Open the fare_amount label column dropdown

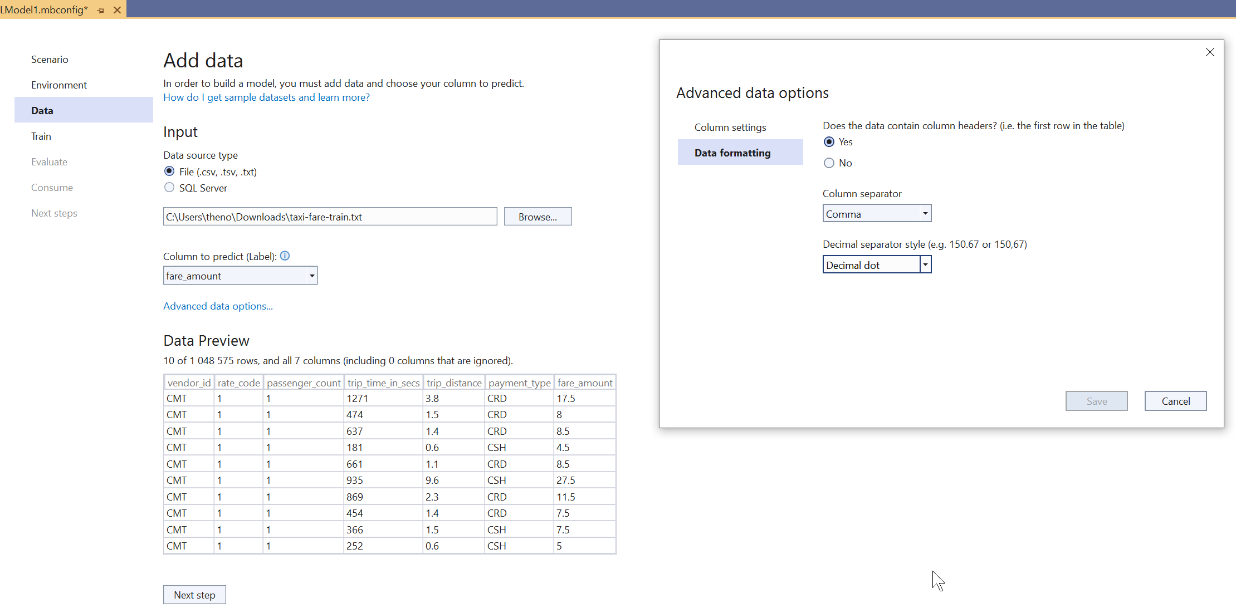240,276
